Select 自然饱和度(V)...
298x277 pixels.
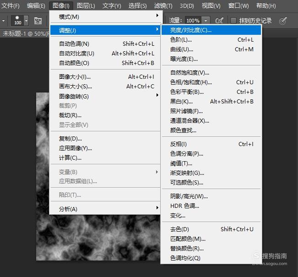[211, 73]
